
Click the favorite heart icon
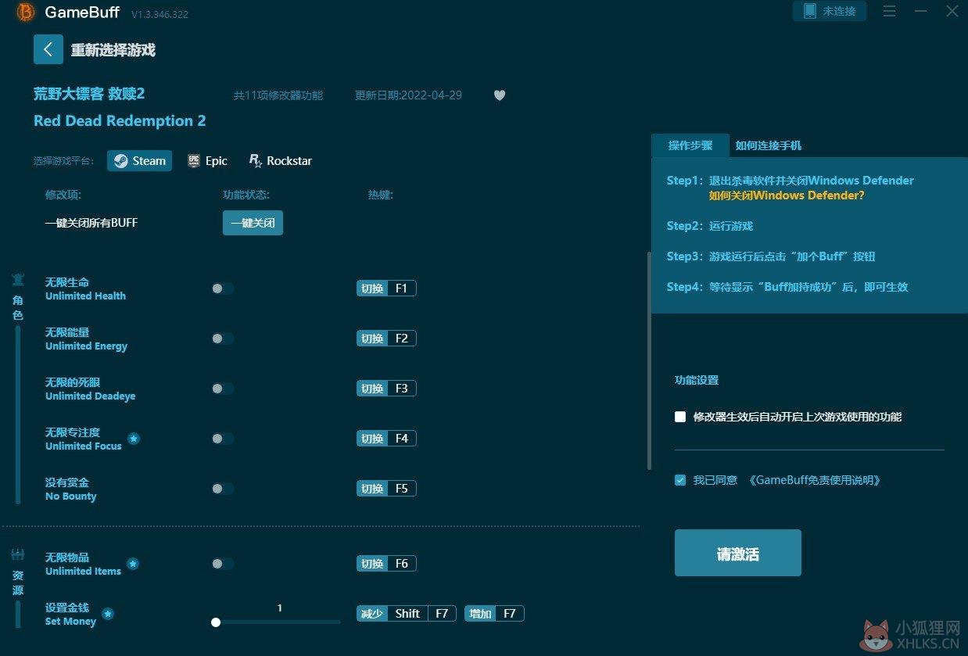[x=500, y=95]
